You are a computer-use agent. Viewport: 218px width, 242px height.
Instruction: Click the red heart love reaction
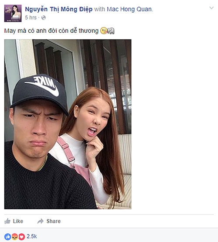click(22, 237)
